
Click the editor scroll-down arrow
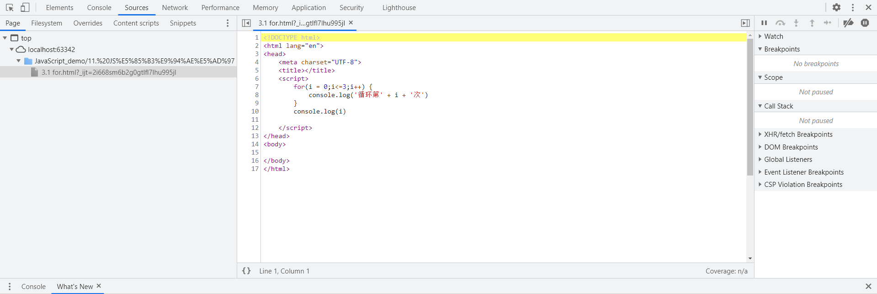(x=750, y=258)
